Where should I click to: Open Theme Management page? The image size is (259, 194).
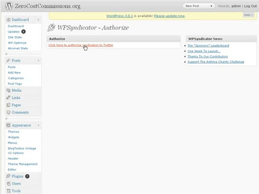(x=23, y=164)
